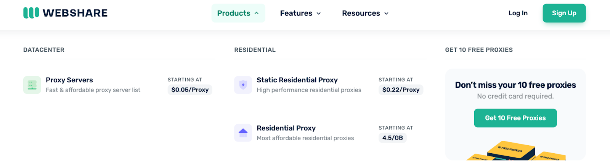The image size is (610, 167).
Task: Click the GET 10 FREE PROXIES heading
Action: (479, 50)
